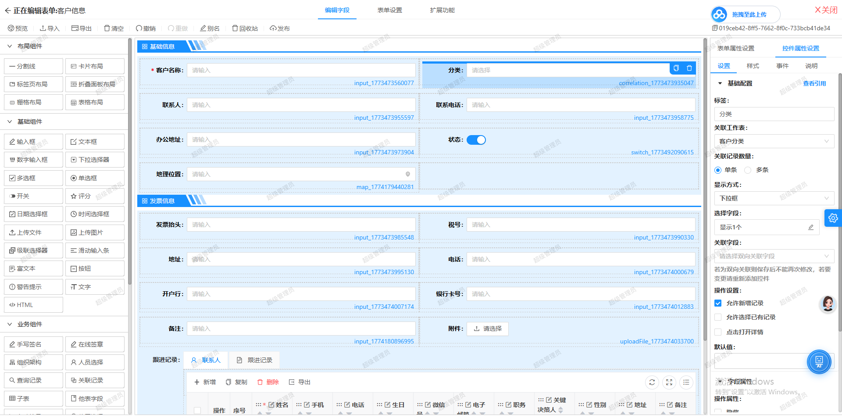Click the fullscreen icon in the subtable toolbar
Image resolution: width=842 pixels, height=418 pixels.
669,382
